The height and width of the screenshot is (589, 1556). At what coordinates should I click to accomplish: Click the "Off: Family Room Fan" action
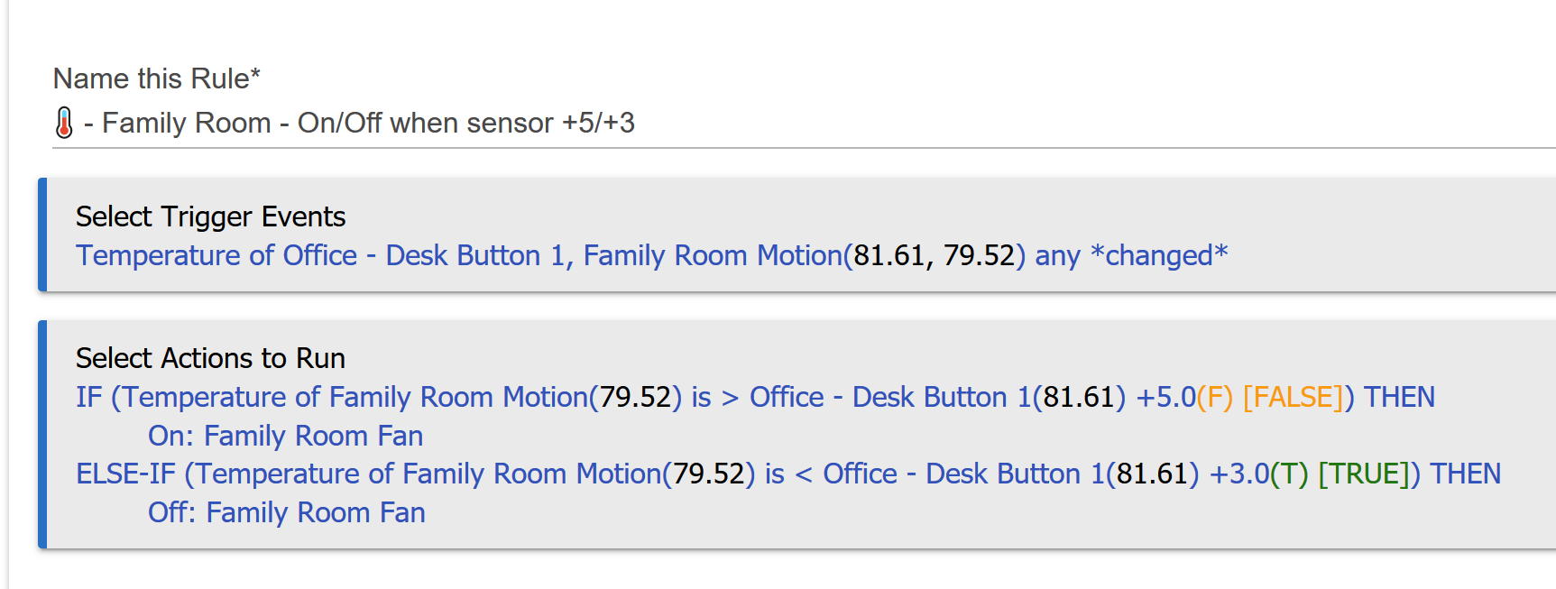(x=286, y=512)
